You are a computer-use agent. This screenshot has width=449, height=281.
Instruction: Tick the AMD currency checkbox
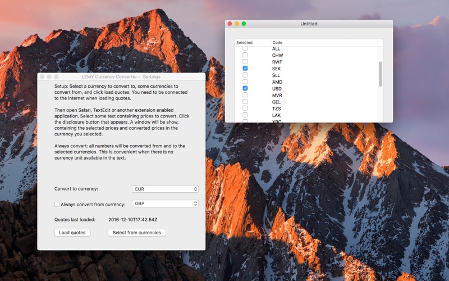coord(245,81)
